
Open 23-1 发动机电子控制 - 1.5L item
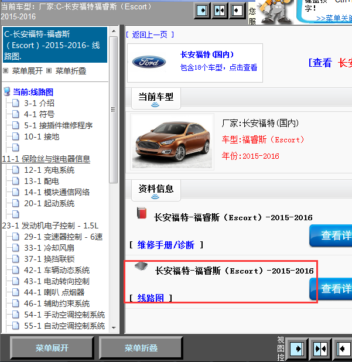(x=50, y=226)
